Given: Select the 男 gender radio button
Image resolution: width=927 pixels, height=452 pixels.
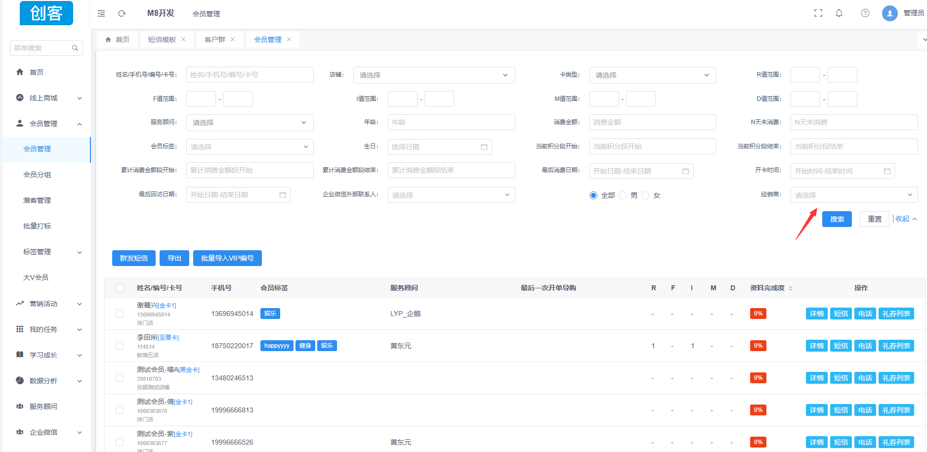Looking at the screenshot, I should [623, 195].
